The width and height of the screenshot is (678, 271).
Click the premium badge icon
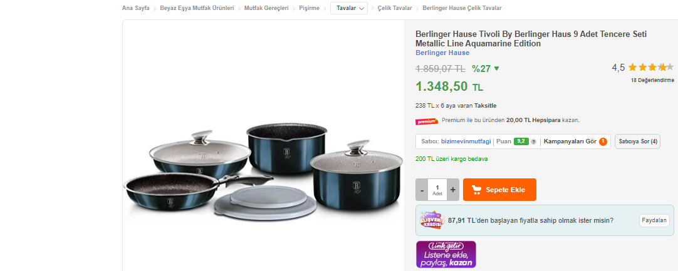click(427, 121)
